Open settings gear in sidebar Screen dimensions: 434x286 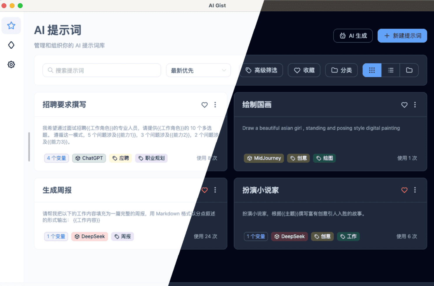coord(11,64)
